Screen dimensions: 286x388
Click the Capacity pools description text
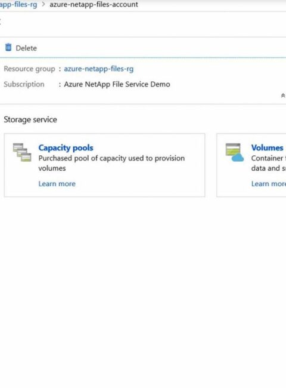111,163
